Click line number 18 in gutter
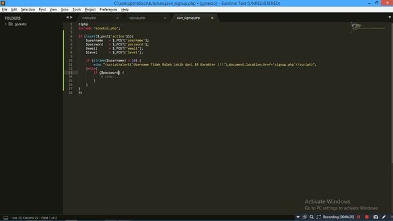 click(x=71, y=93)
